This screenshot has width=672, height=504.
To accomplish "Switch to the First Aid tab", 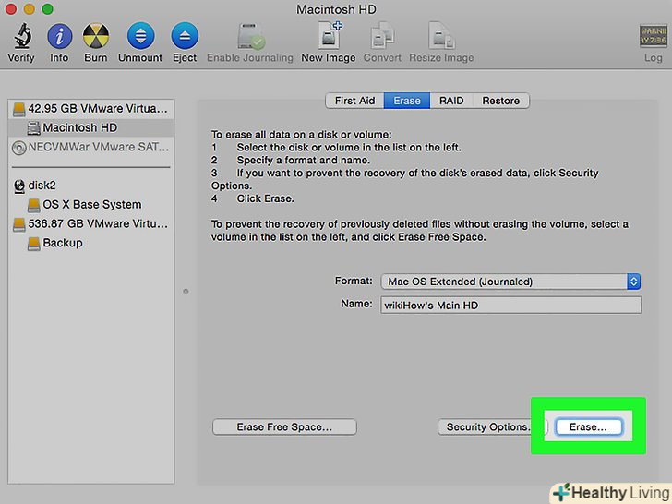I will 354,101.
